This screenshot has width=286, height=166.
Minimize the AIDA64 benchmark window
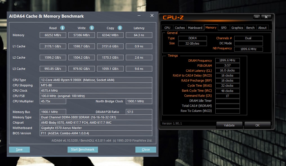point(139,16)
